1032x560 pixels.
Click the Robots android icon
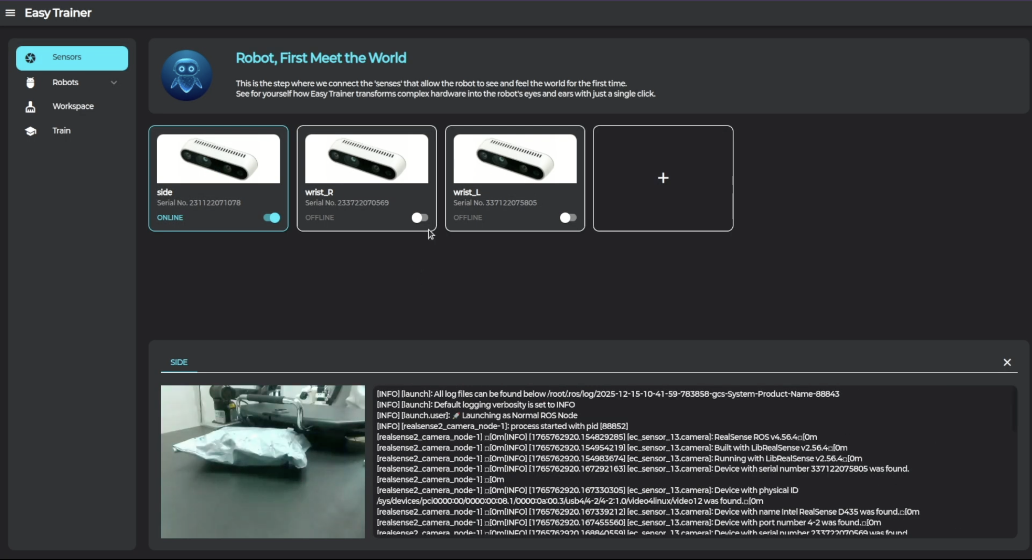tap(30, 83)
